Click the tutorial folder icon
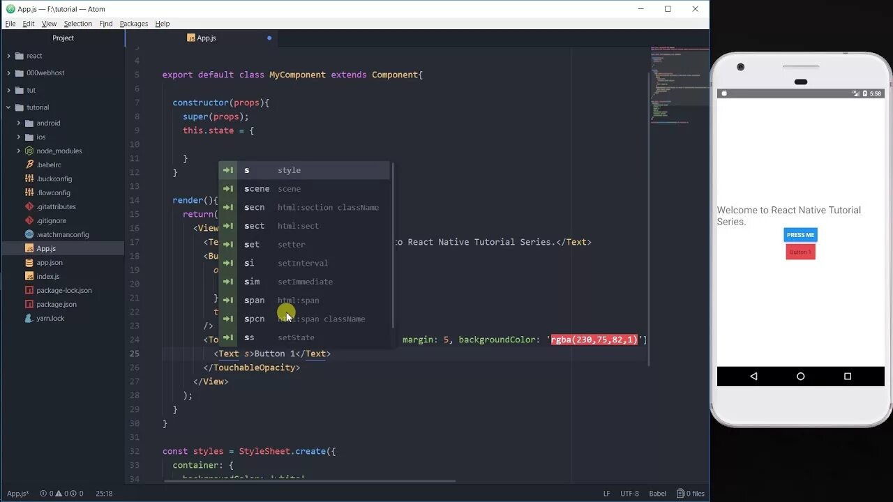Viewport: 893px width, 502px height. pos(19,107)
